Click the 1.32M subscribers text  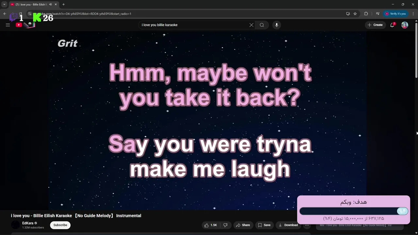pyautogui.click(x=33, y=227)
